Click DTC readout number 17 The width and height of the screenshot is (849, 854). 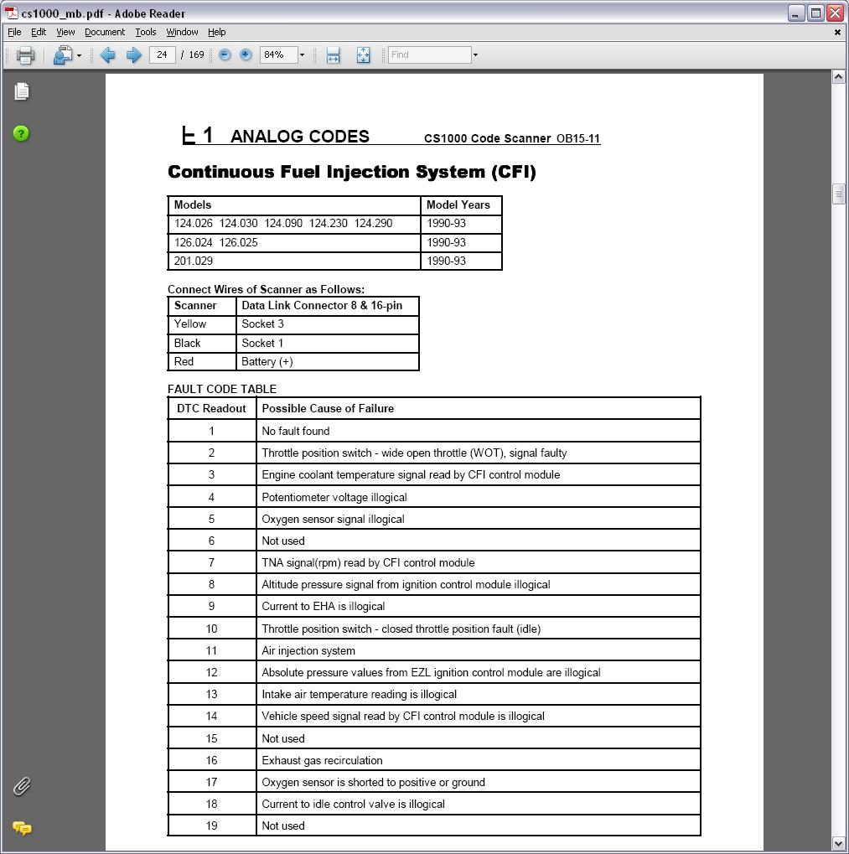click(x=211, y=782)
